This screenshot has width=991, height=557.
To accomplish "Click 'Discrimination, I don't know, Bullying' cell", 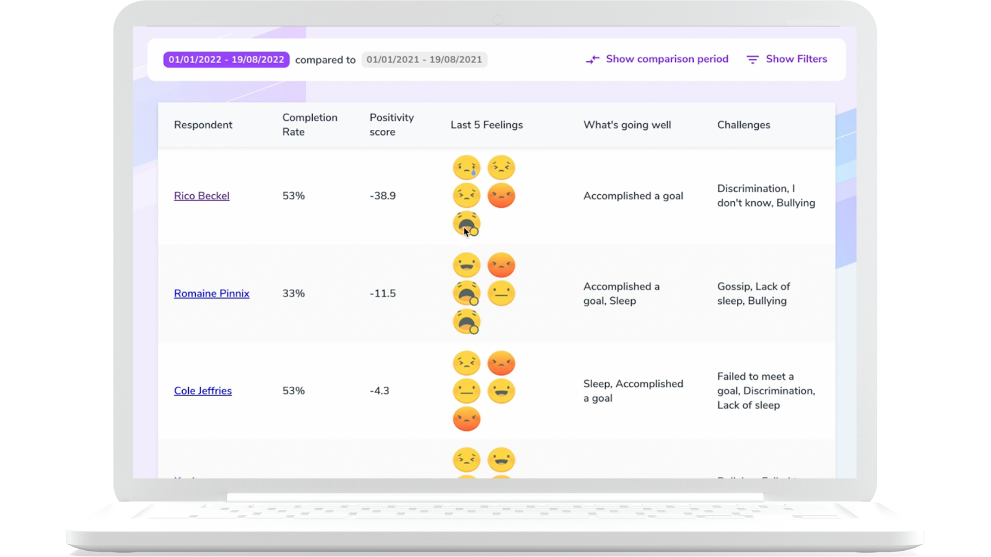I will (766, 196).
